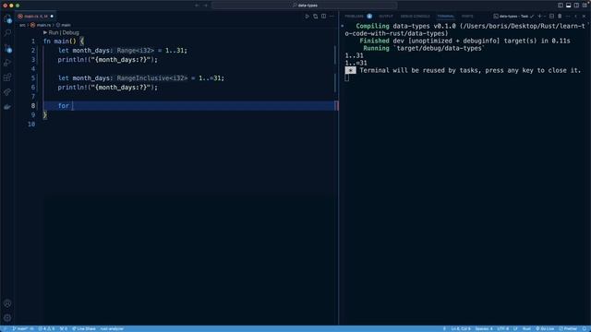
Task: Change file encoding via UTF-8 status item
Action: tap(502, 328)
